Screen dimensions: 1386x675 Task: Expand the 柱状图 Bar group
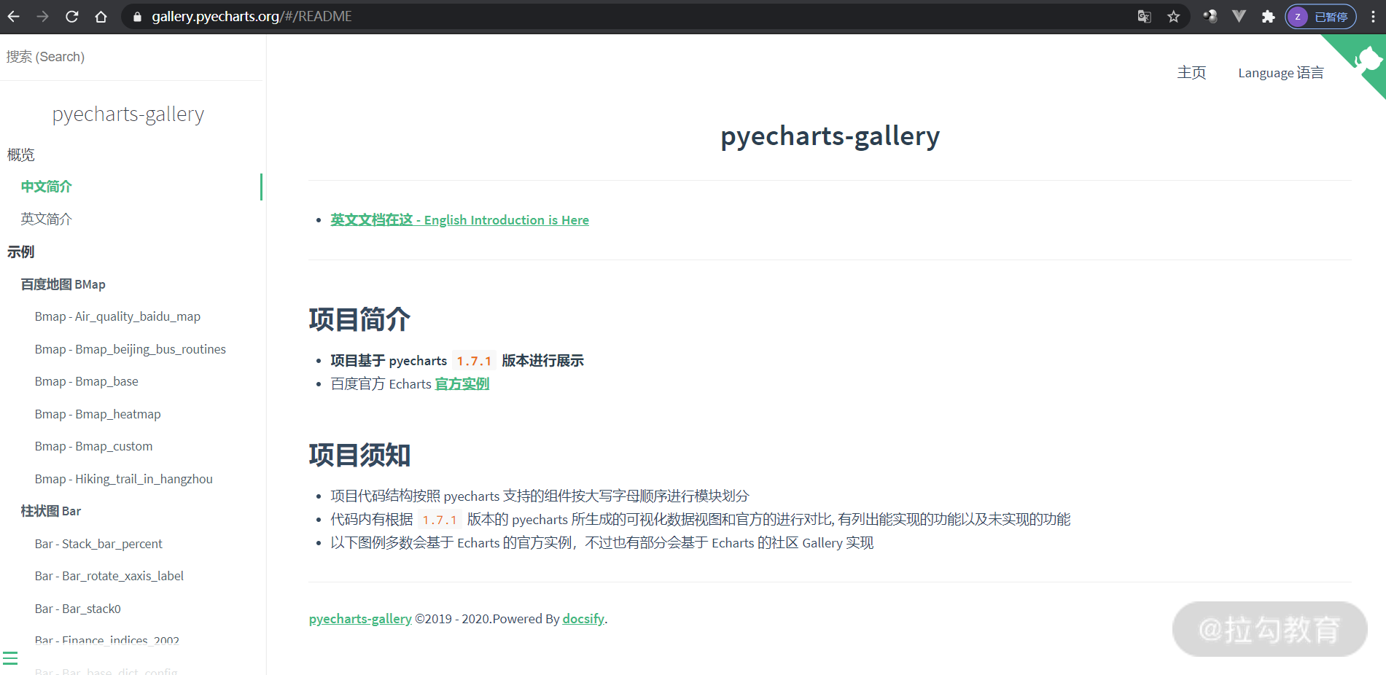click(x=51, y=511)
